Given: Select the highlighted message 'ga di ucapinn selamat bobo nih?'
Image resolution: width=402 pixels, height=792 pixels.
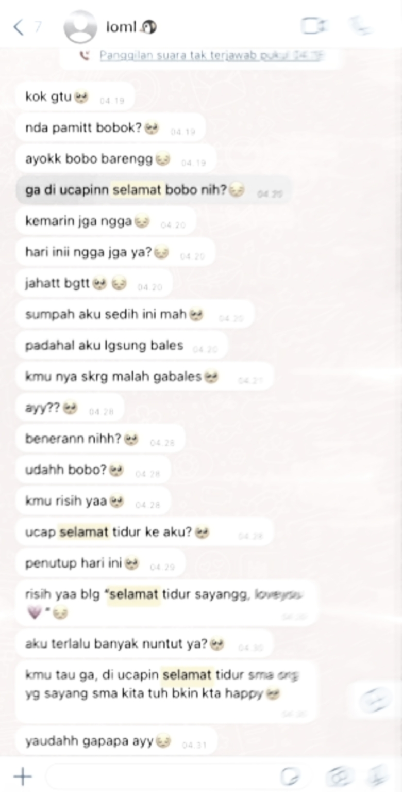Looking at the screenshot, I should pos(154,190).
